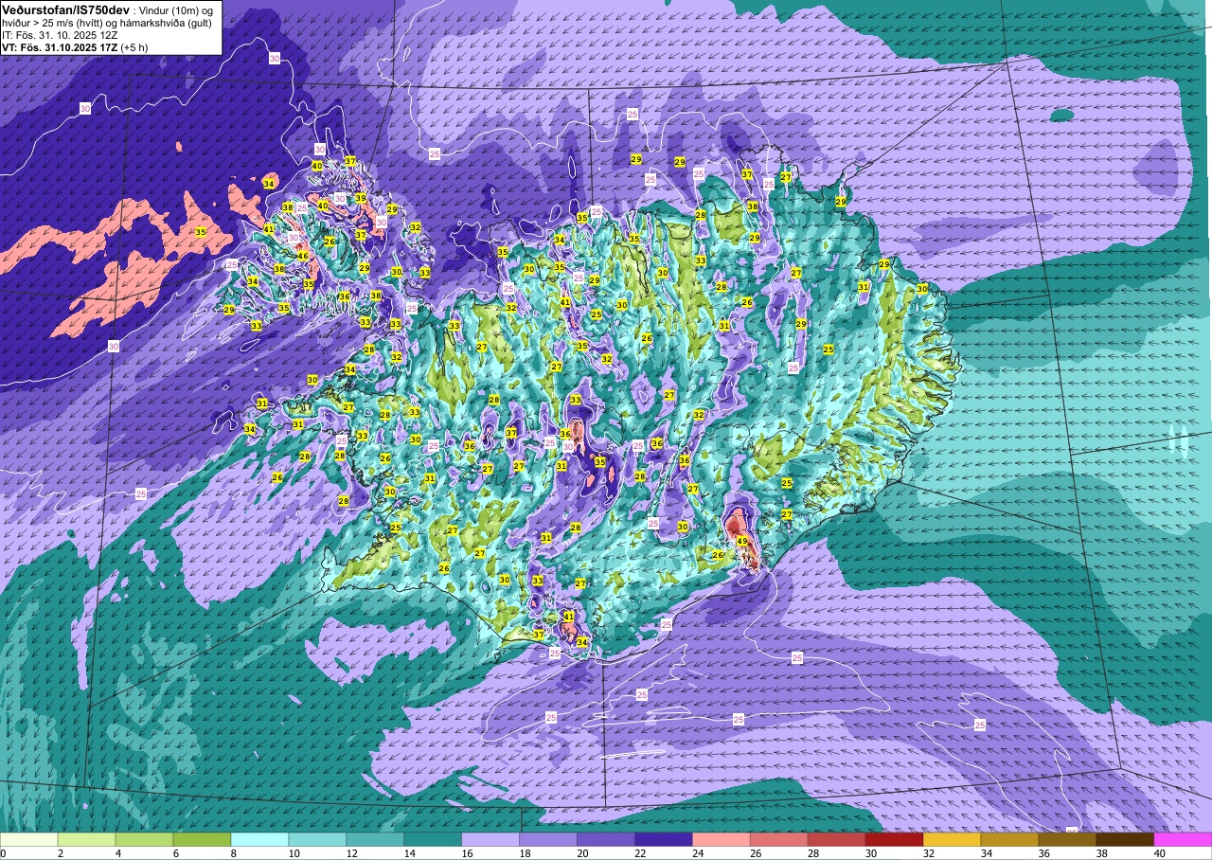Select the yellow 46 gust label
The width and height of the screenshot is (1212, 860).
[x=303, y=256]
